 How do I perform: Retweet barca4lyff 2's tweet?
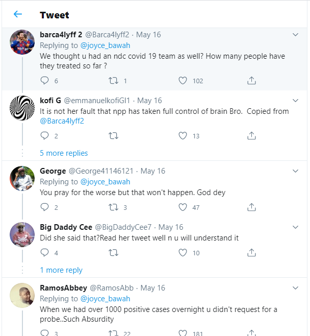[x=113, y=80]
